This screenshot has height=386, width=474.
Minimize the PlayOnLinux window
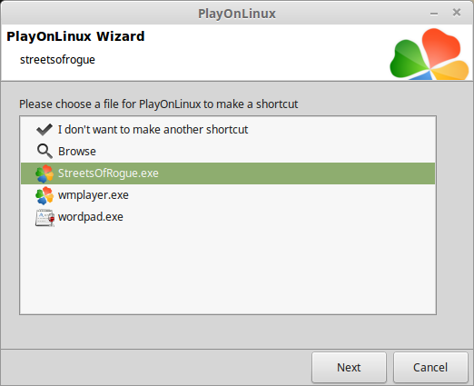pyautogui.click(x=434, y=14)
